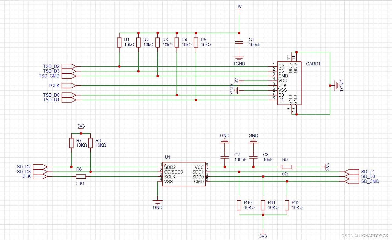
Task: Select the SD_CMD net port
Action: point(351,181)
